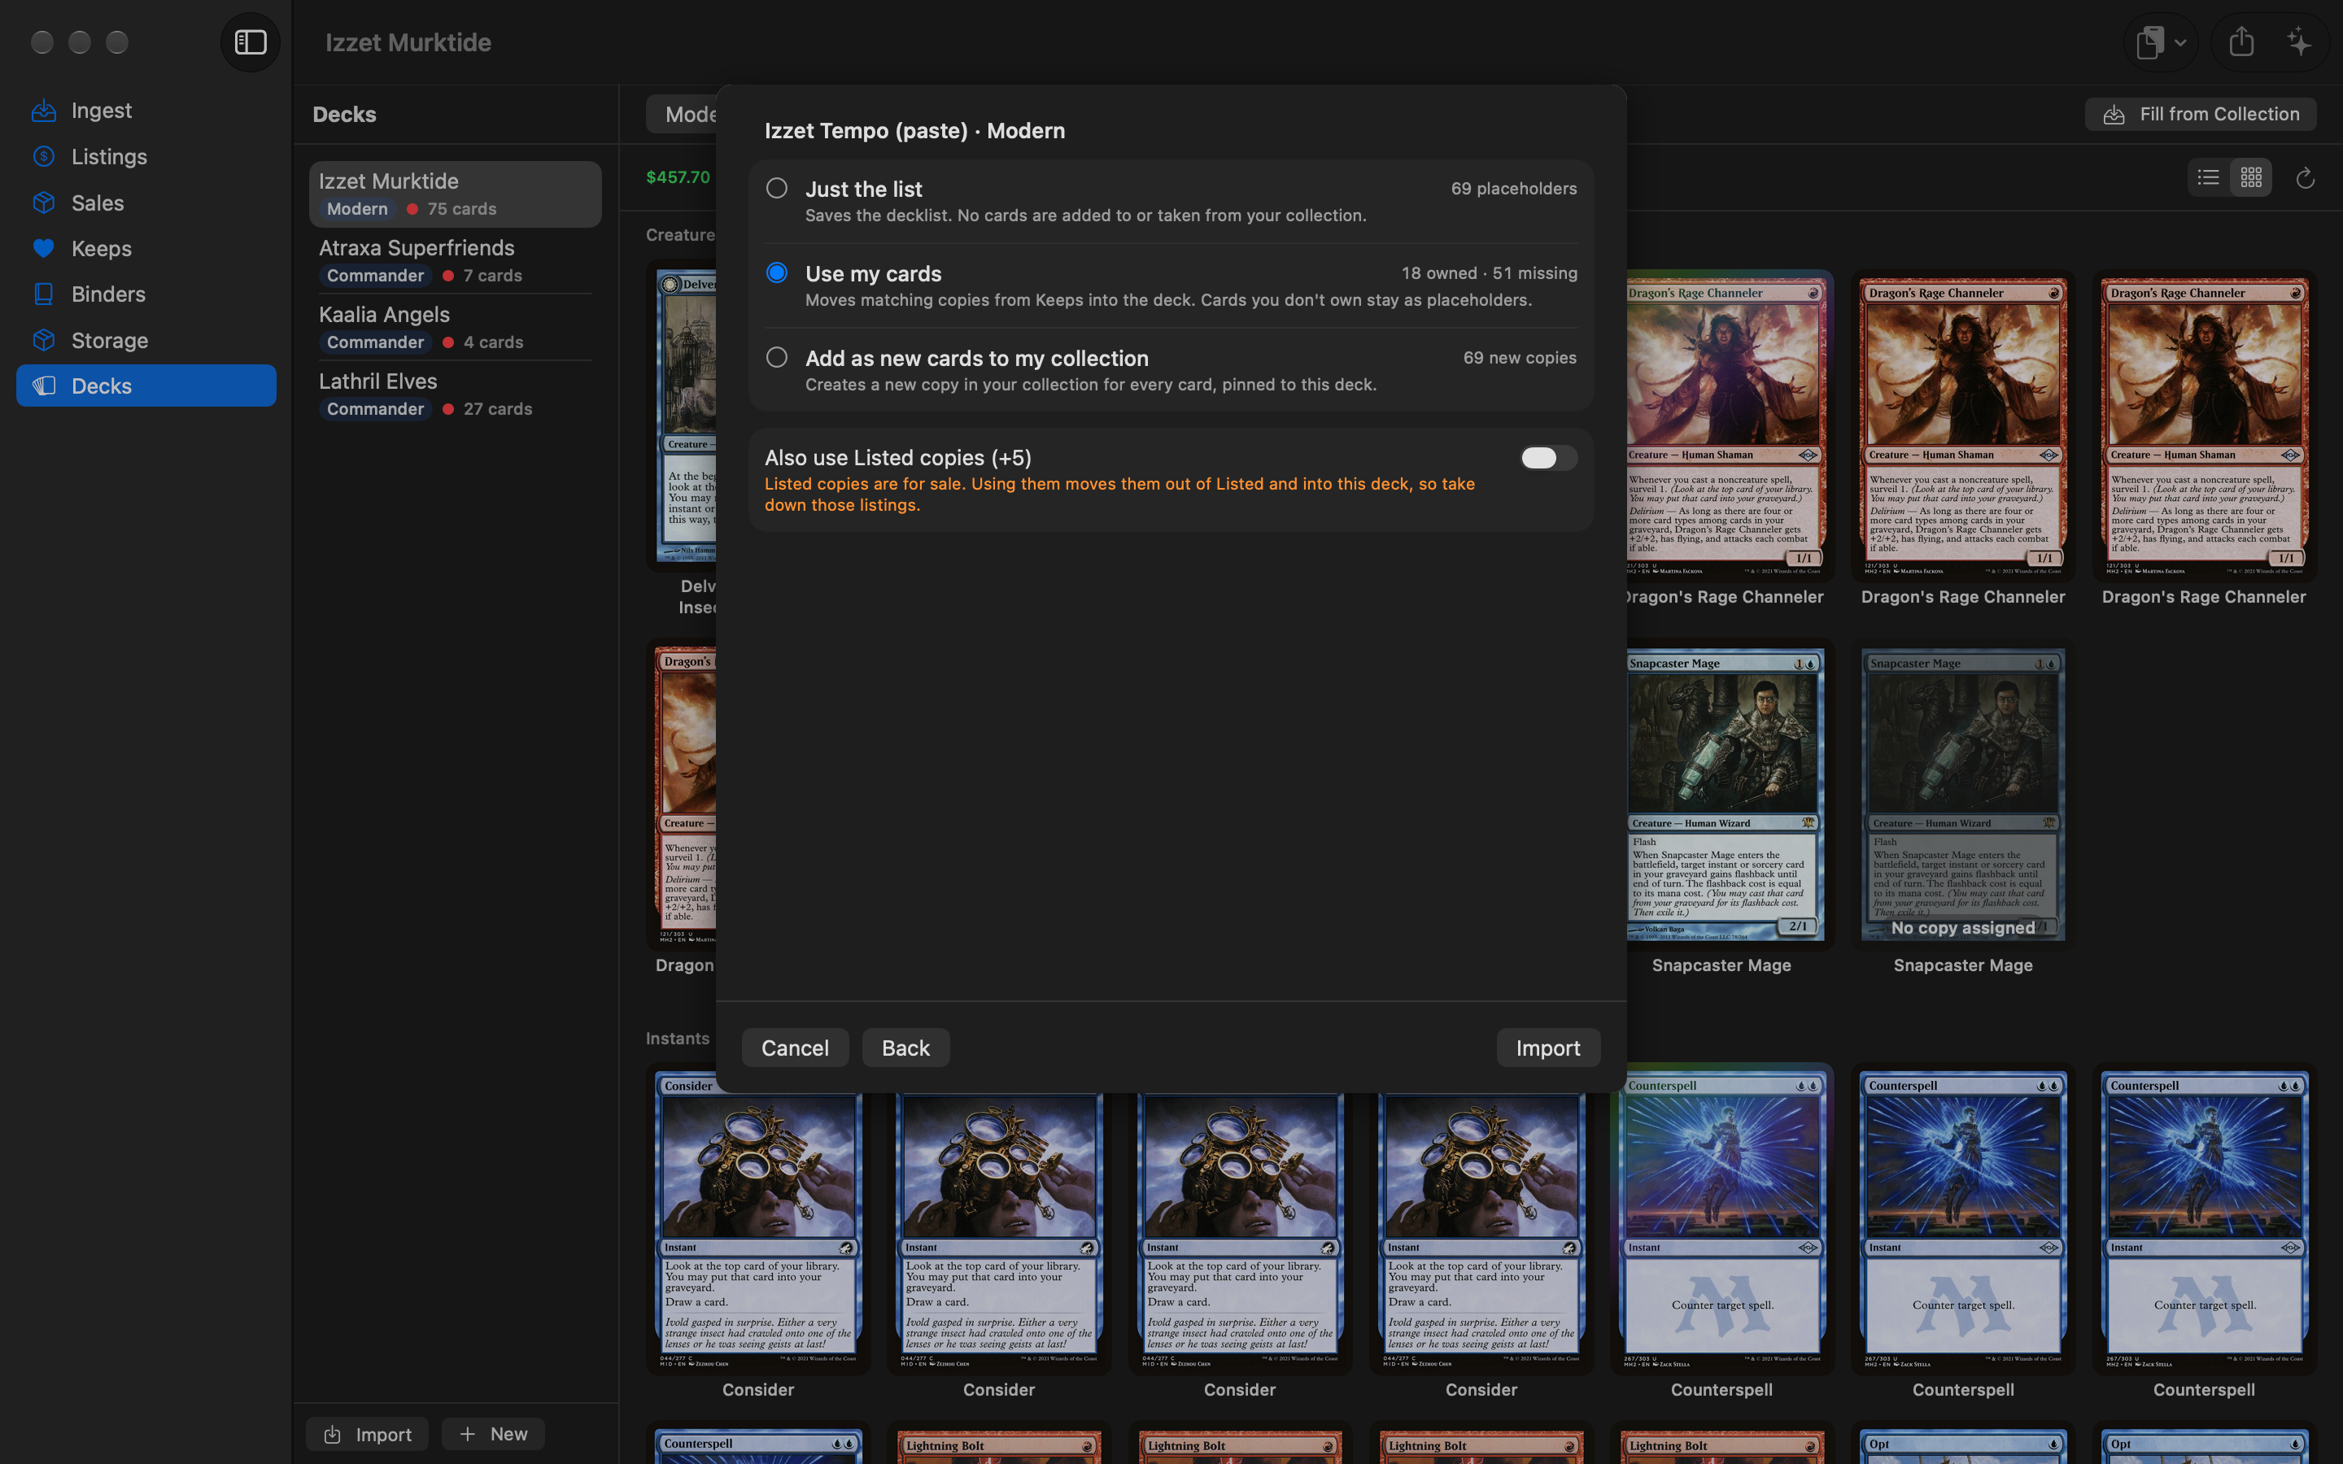Viewport: 2343px width, 1464px height.
Task: Open Ingest in the sidebar
Action: point(146,111)
